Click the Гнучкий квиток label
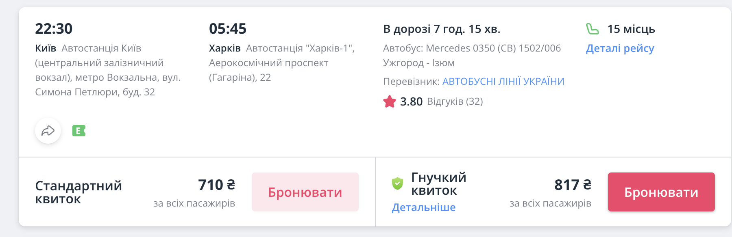Screen dimensions: 732x237 pos(438,183)
